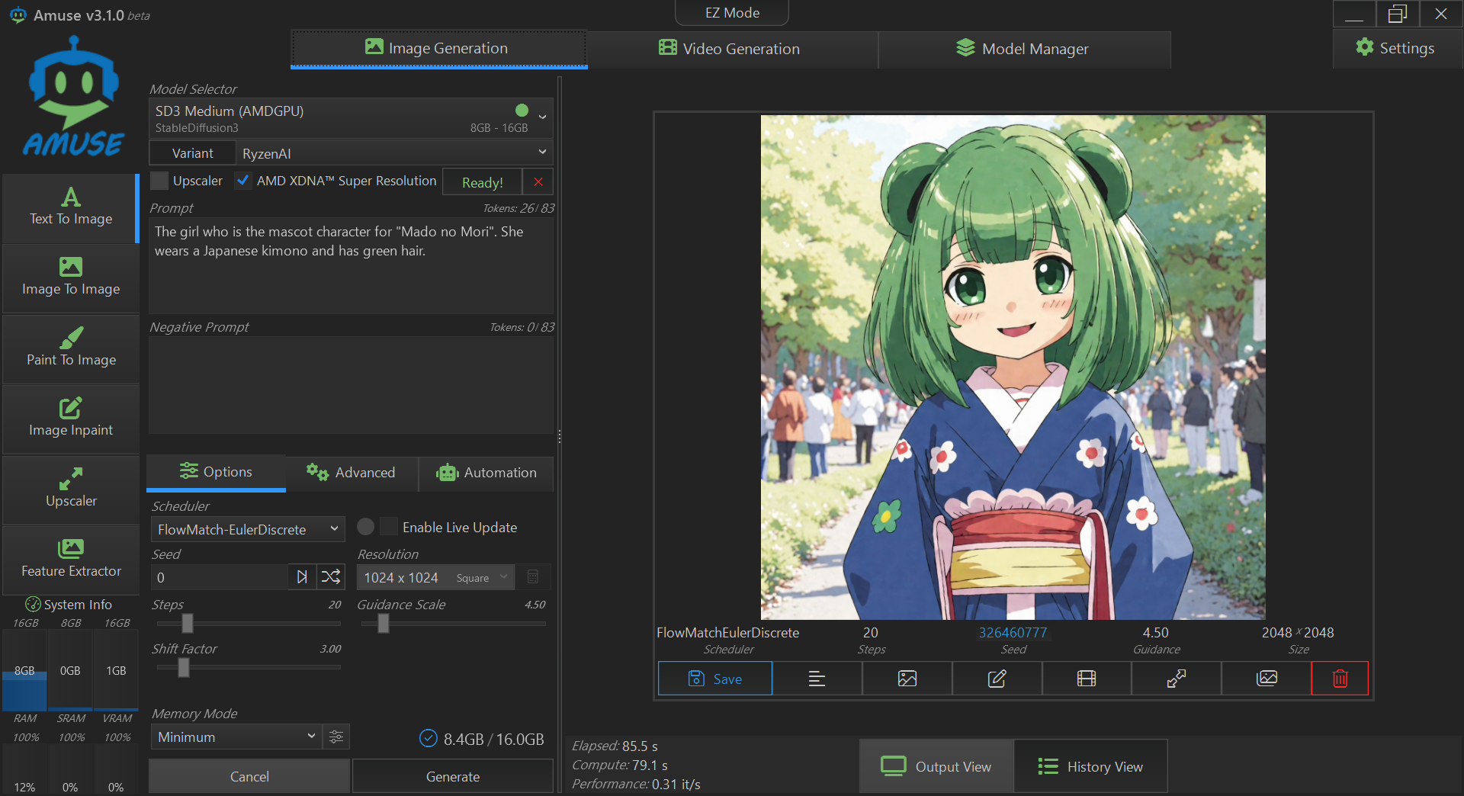Open the Scheduler FlowMatch-EulerDiscrete dropdown
Viewport: 1464px width, 796px height.
[x=248, y=529]
